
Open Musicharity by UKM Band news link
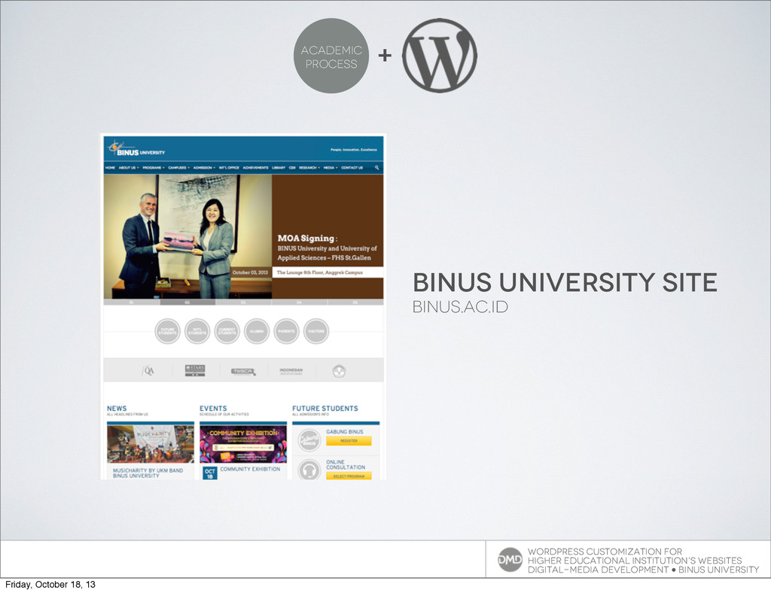[x=148, y=473]
